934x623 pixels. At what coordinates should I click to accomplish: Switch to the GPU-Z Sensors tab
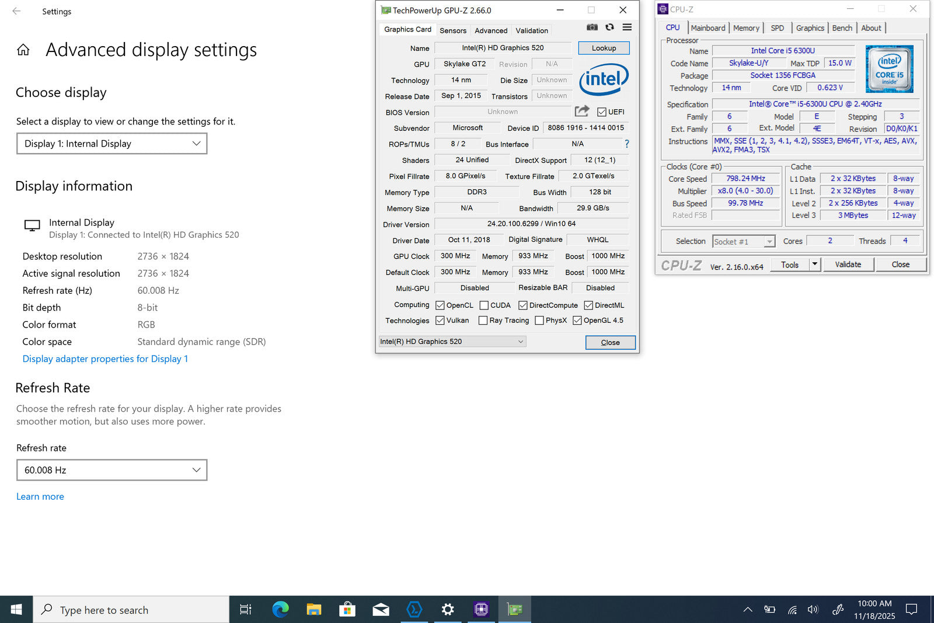(x=452, y=30)
